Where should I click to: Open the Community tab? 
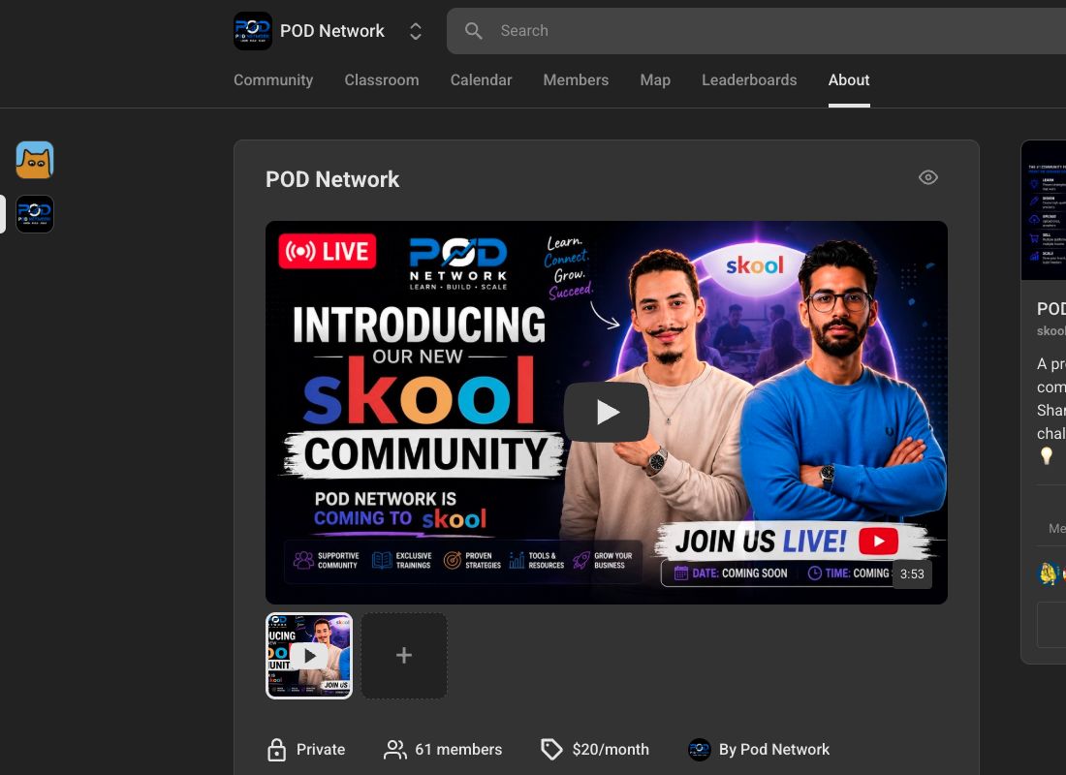tap(273, 79)
